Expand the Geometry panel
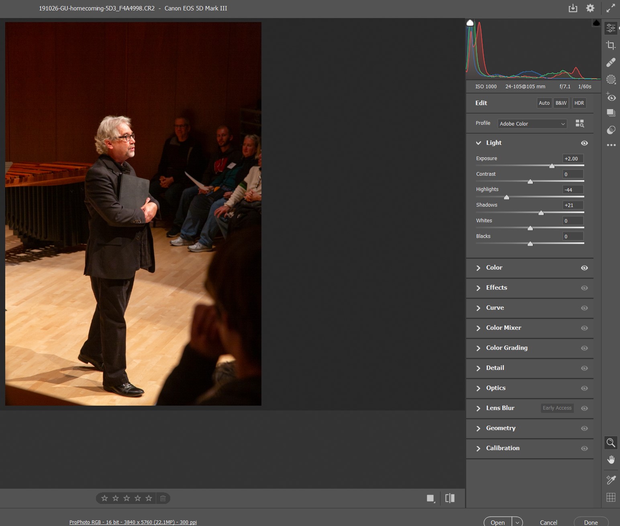 501,428
